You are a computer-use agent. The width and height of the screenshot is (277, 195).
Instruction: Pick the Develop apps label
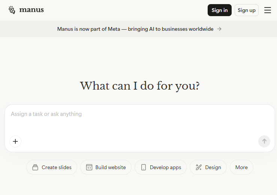[165, 168]
